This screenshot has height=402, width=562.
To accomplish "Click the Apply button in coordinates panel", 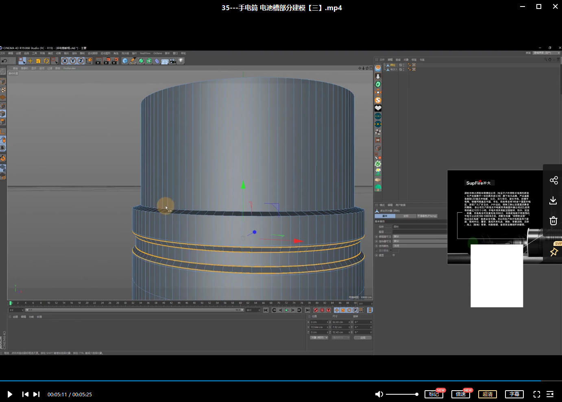I will click(363, 338).
